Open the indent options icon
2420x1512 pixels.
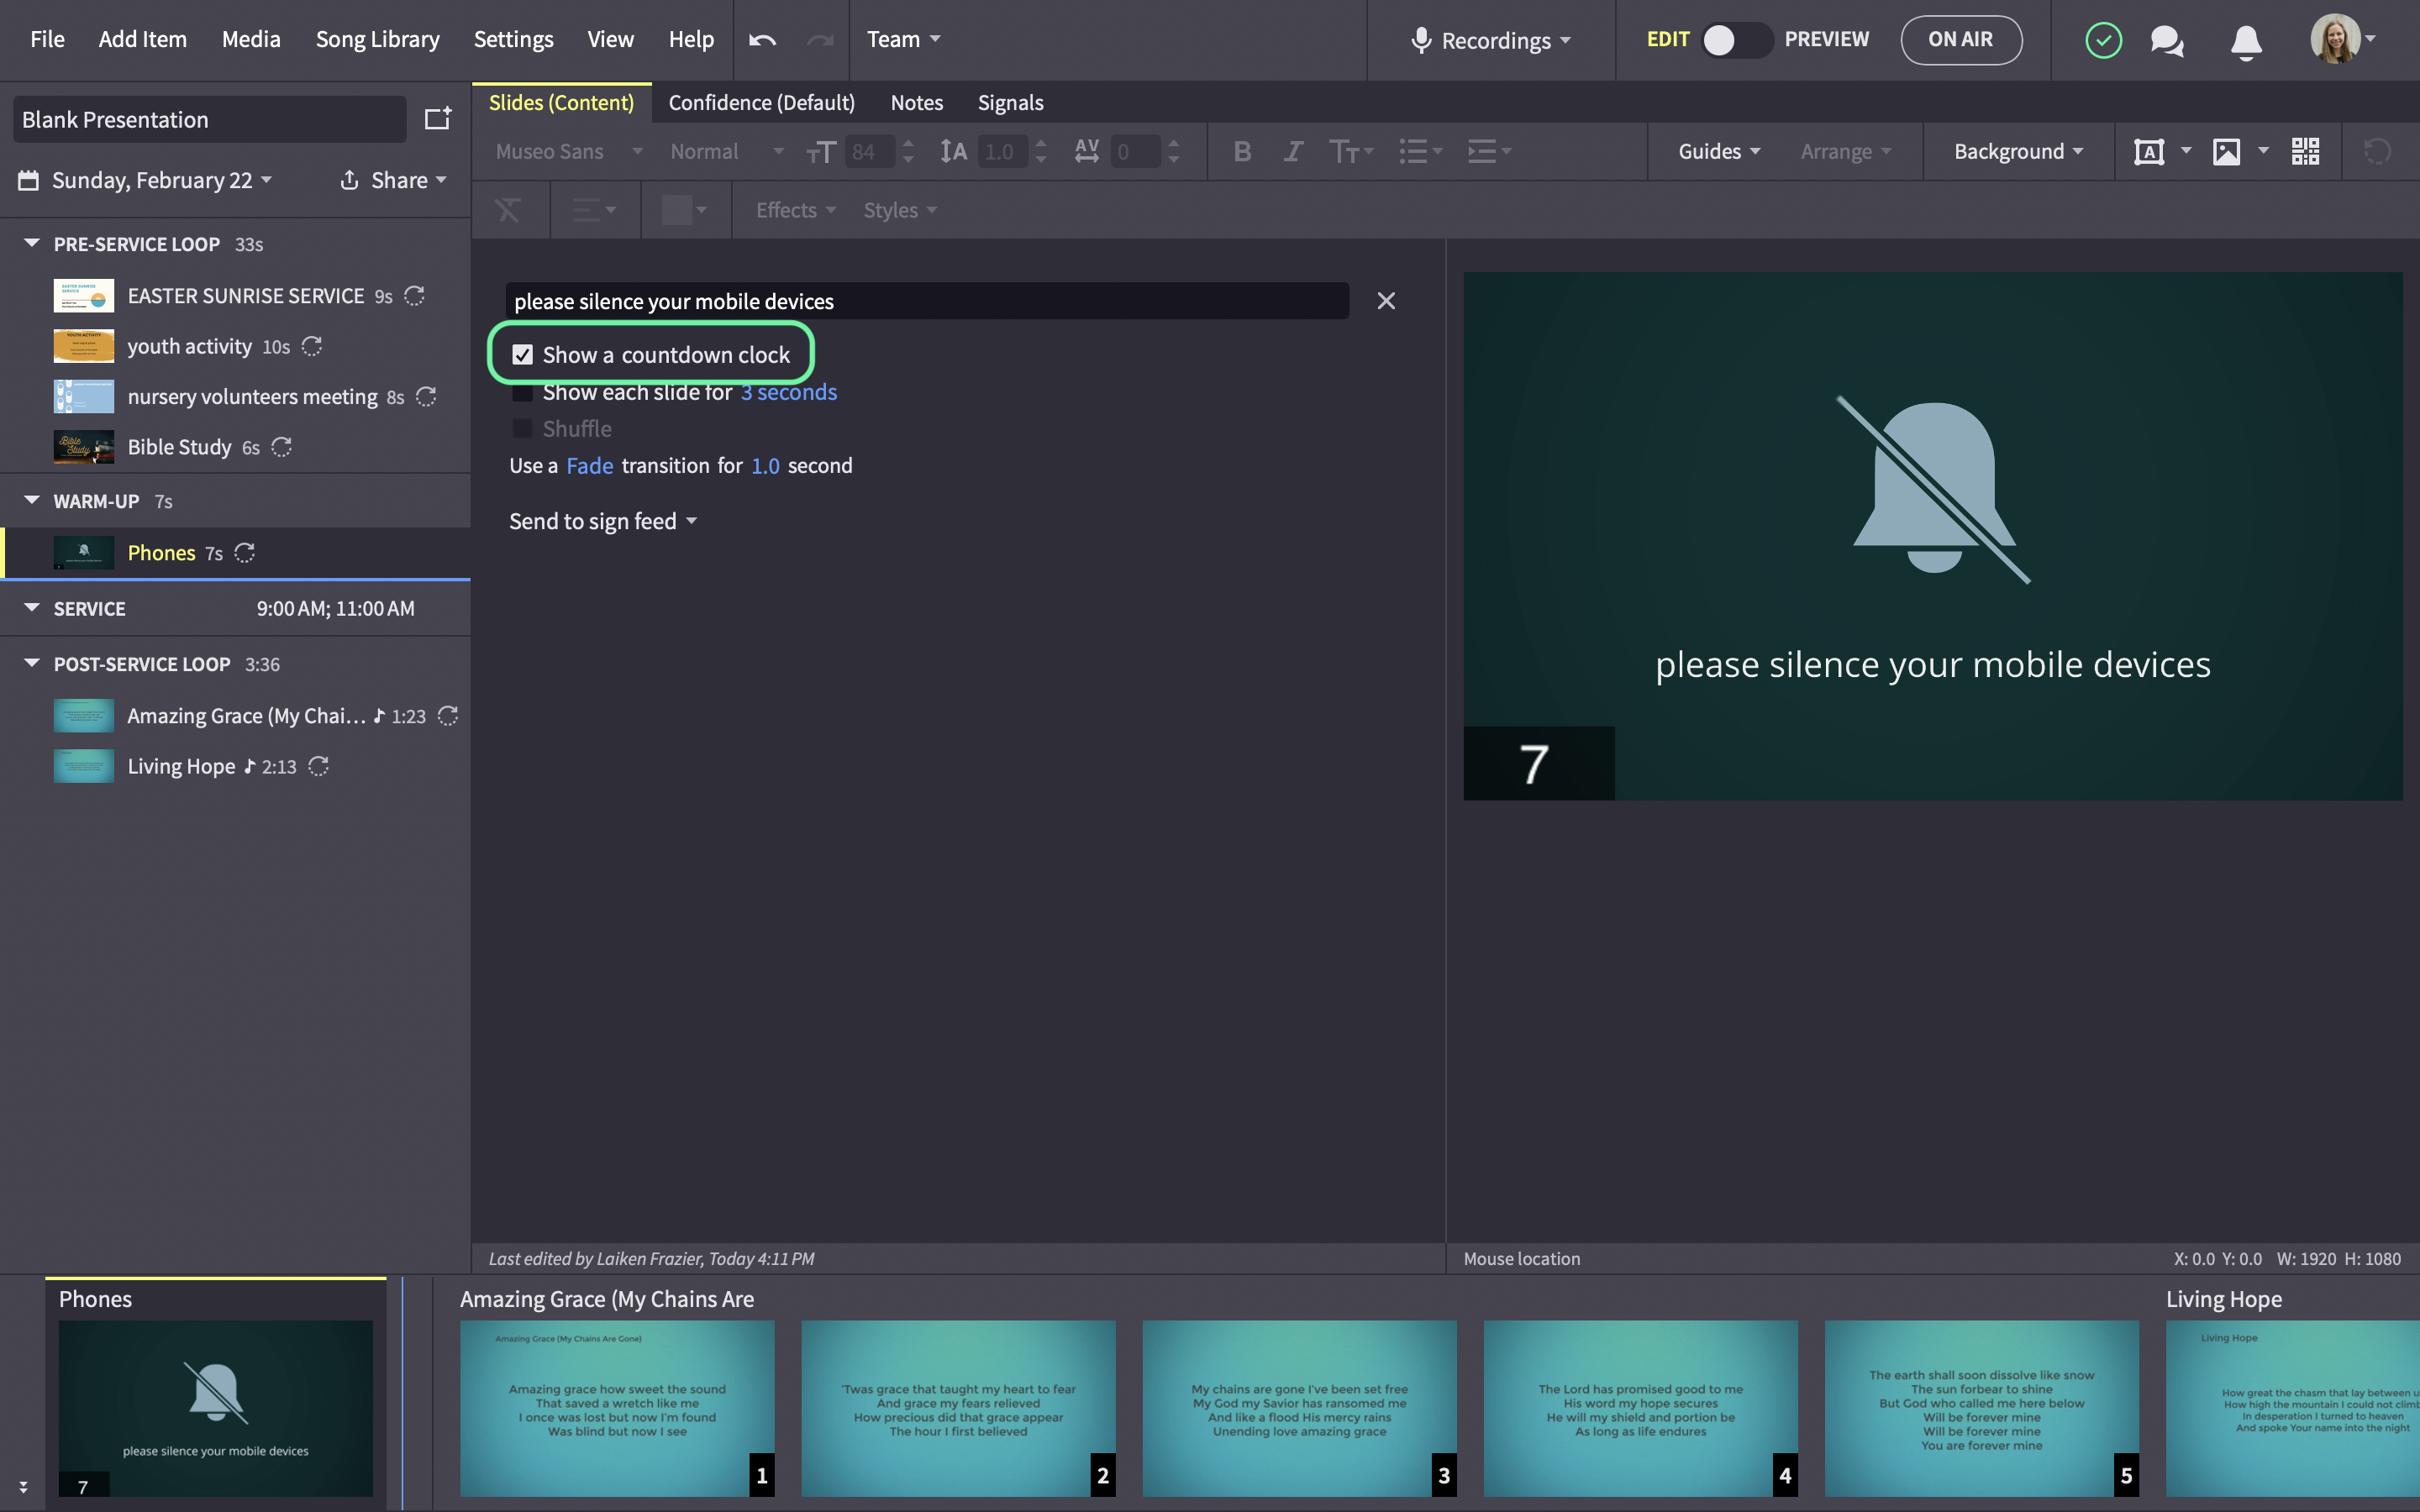pyautogui.click(x=1489, y=151)
